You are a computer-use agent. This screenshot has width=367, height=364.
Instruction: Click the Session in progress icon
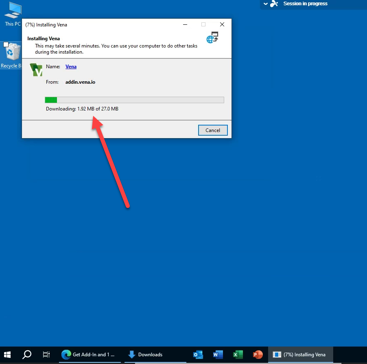[274, 4]
